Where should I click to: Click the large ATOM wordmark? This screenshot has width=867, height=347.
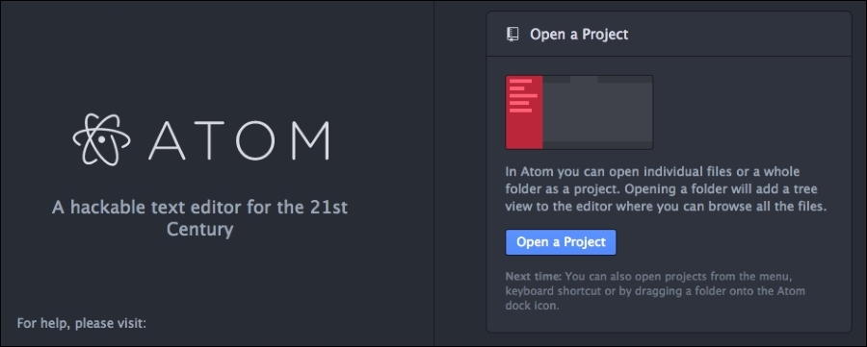(239, 140)
